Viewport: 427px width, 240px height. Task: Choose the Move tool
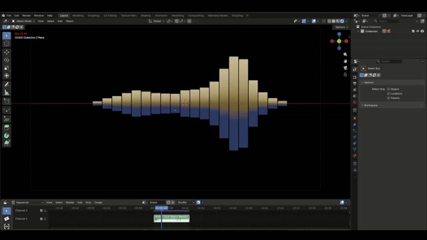click(x=7, y=52)
